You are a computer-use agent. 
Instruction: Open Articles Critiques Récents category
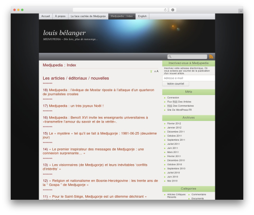[176, 196]
